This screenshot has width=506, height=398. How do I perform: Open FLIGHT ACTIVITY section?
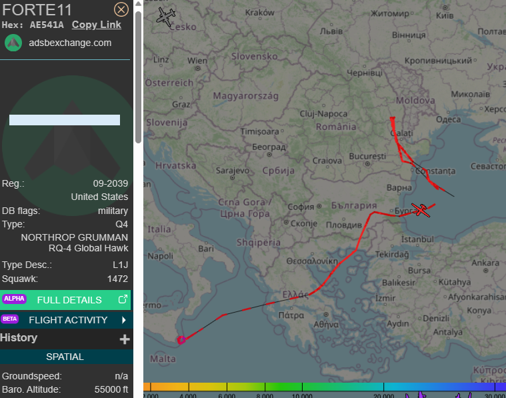pos(65,320)
